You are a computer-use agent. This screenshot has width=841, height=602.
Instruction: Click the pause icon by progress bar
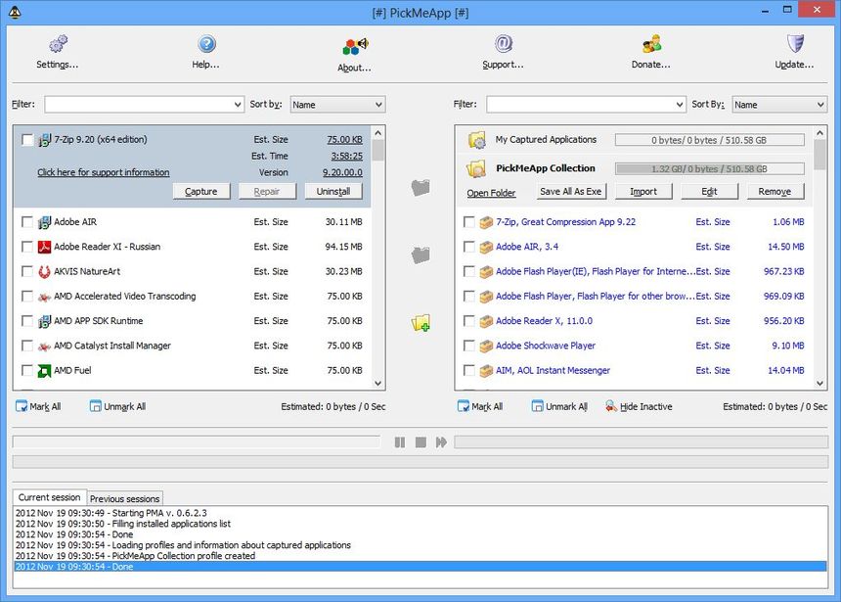click(x=400, y=442)
